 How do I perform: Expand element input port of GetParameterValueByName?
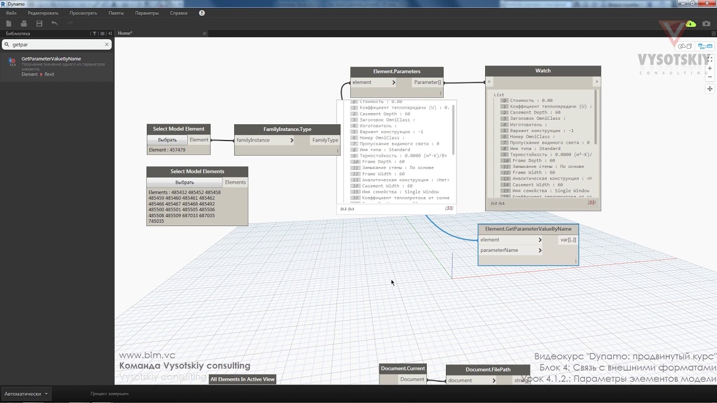pyautogui.click(x=540, y=240)
